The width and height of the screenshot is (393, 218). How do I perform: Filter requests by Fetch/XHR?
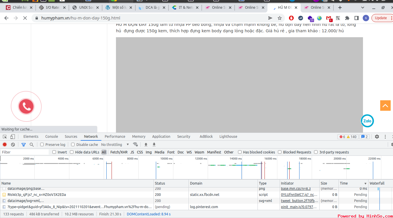tap(119, 152)
